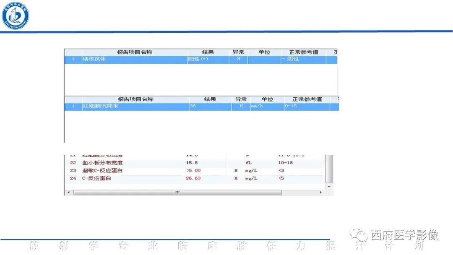Click 结果 column header in first table
The image size is (453, 255).
click(x=208, y=52)
